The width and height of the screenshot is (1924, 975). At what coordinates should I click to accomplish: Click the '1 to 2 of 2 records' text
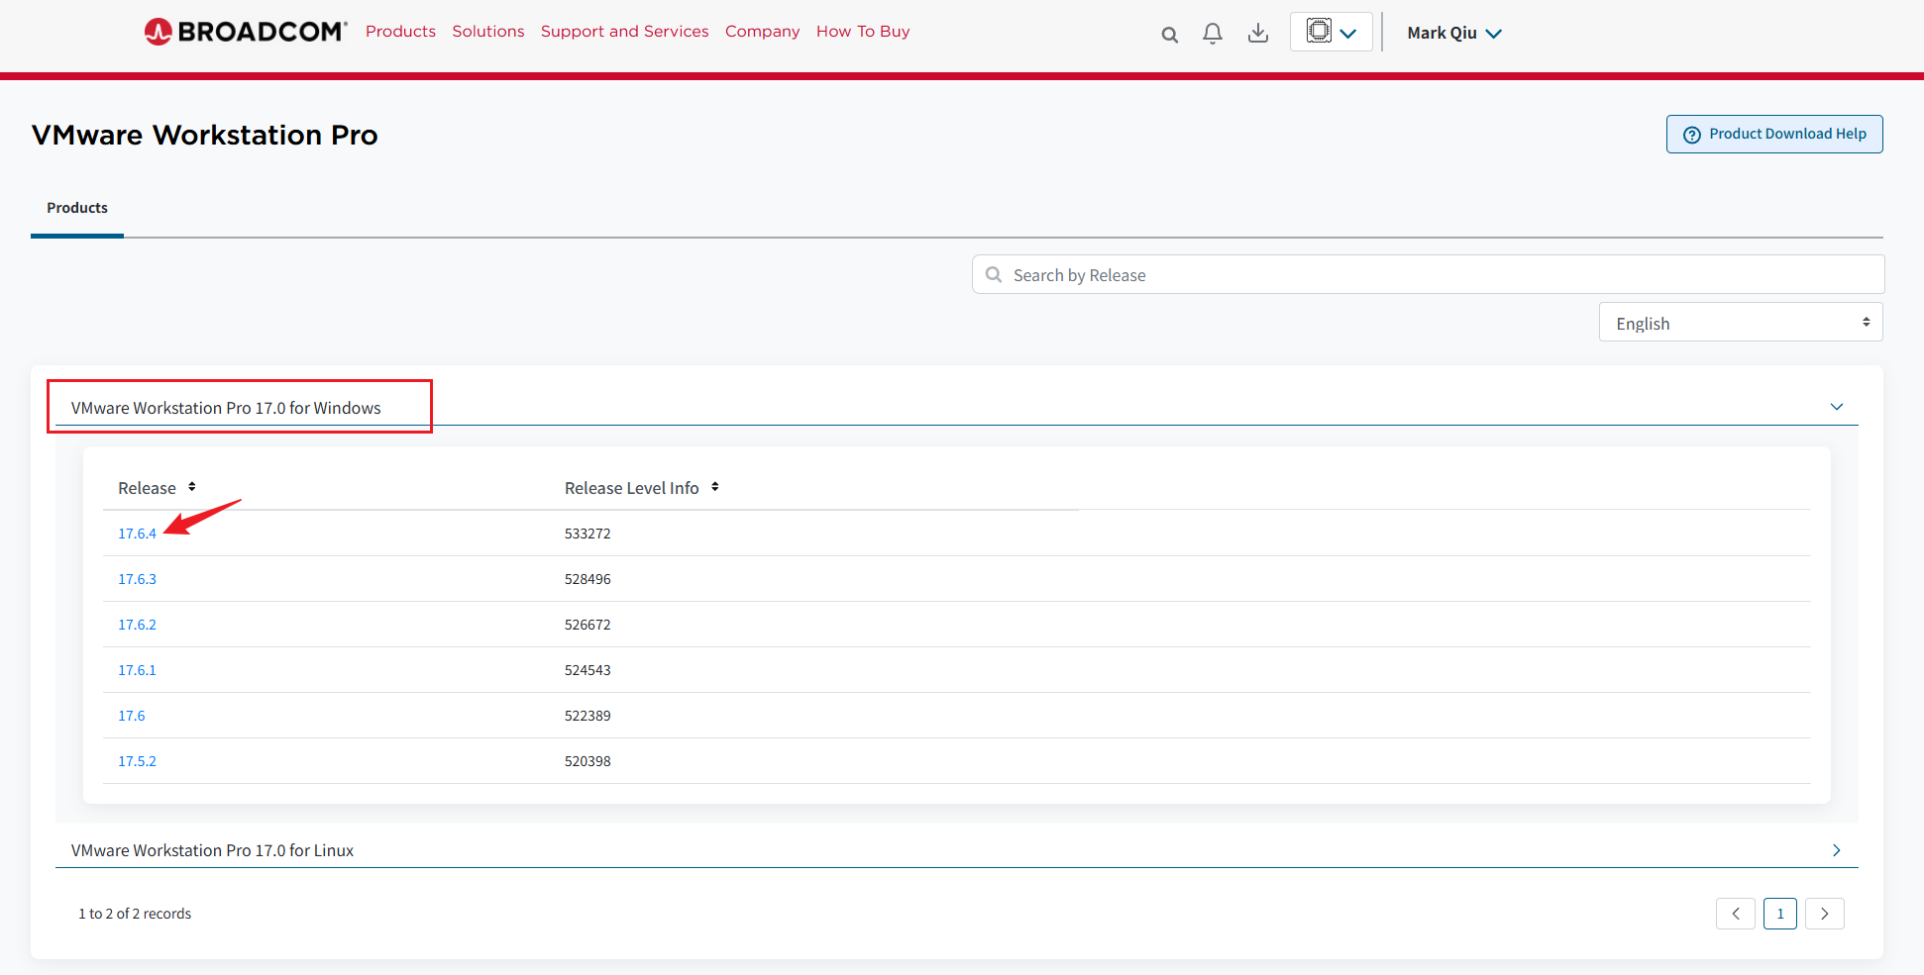[x=135, y=914]
